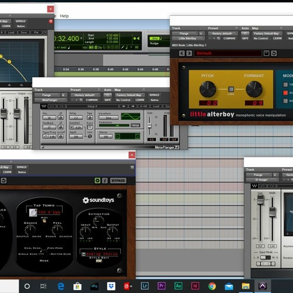Click the Waves logo in MetaFlanger toolbar
Screen dimensions: 293x293
click(x=44, y=106)
